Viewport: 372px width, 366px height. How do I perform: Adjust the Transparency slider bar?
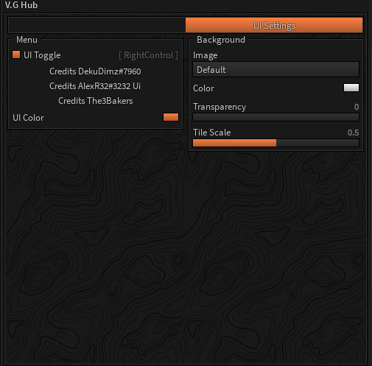point(276,117)
